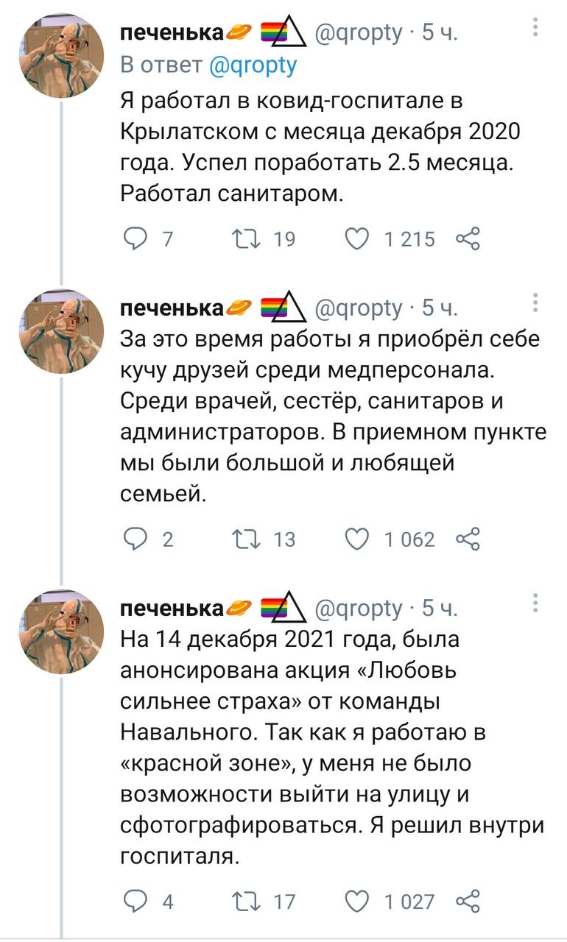Like the tweet with 1 215 likes

pos(358,238)
